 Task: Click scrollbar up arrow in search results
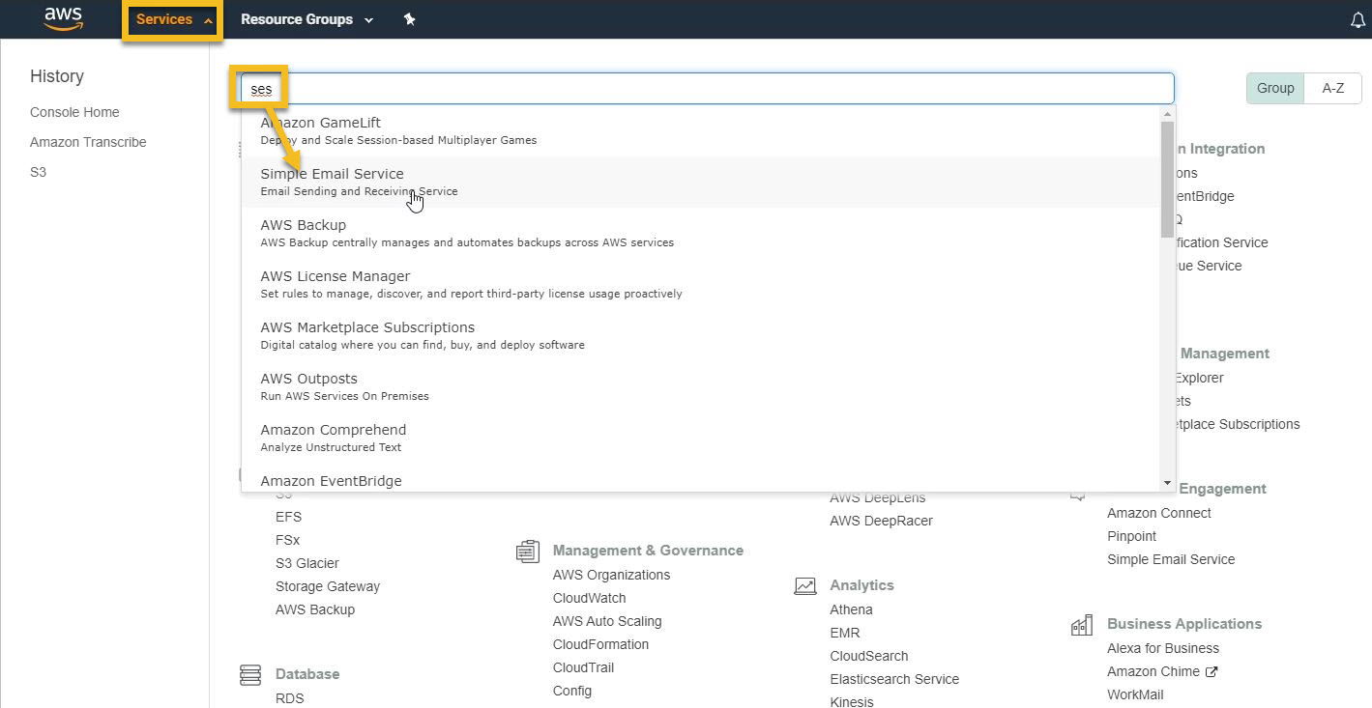point(1167,114)
